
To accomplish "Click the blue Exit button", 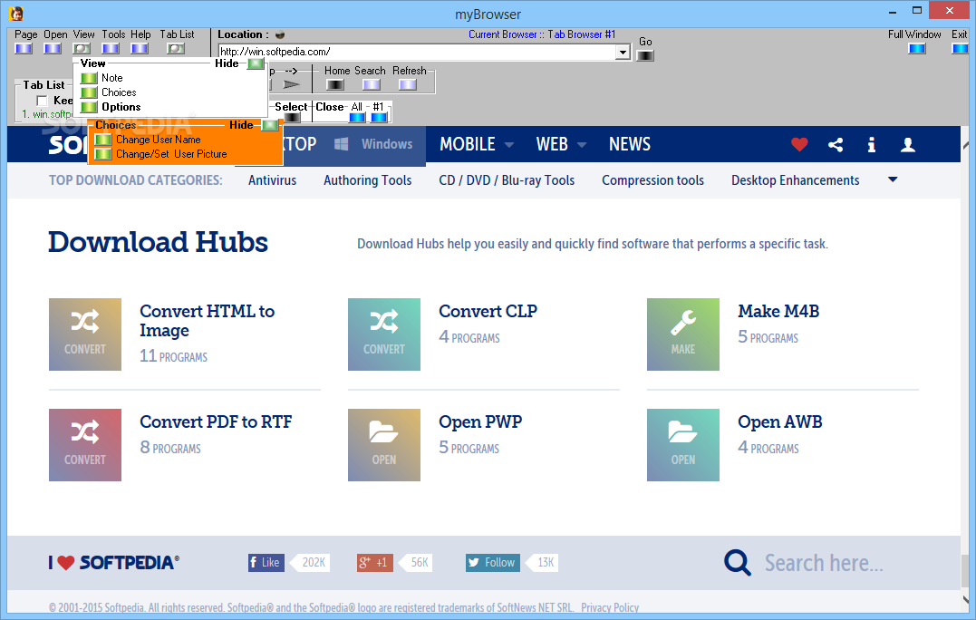I will [960, 49].
